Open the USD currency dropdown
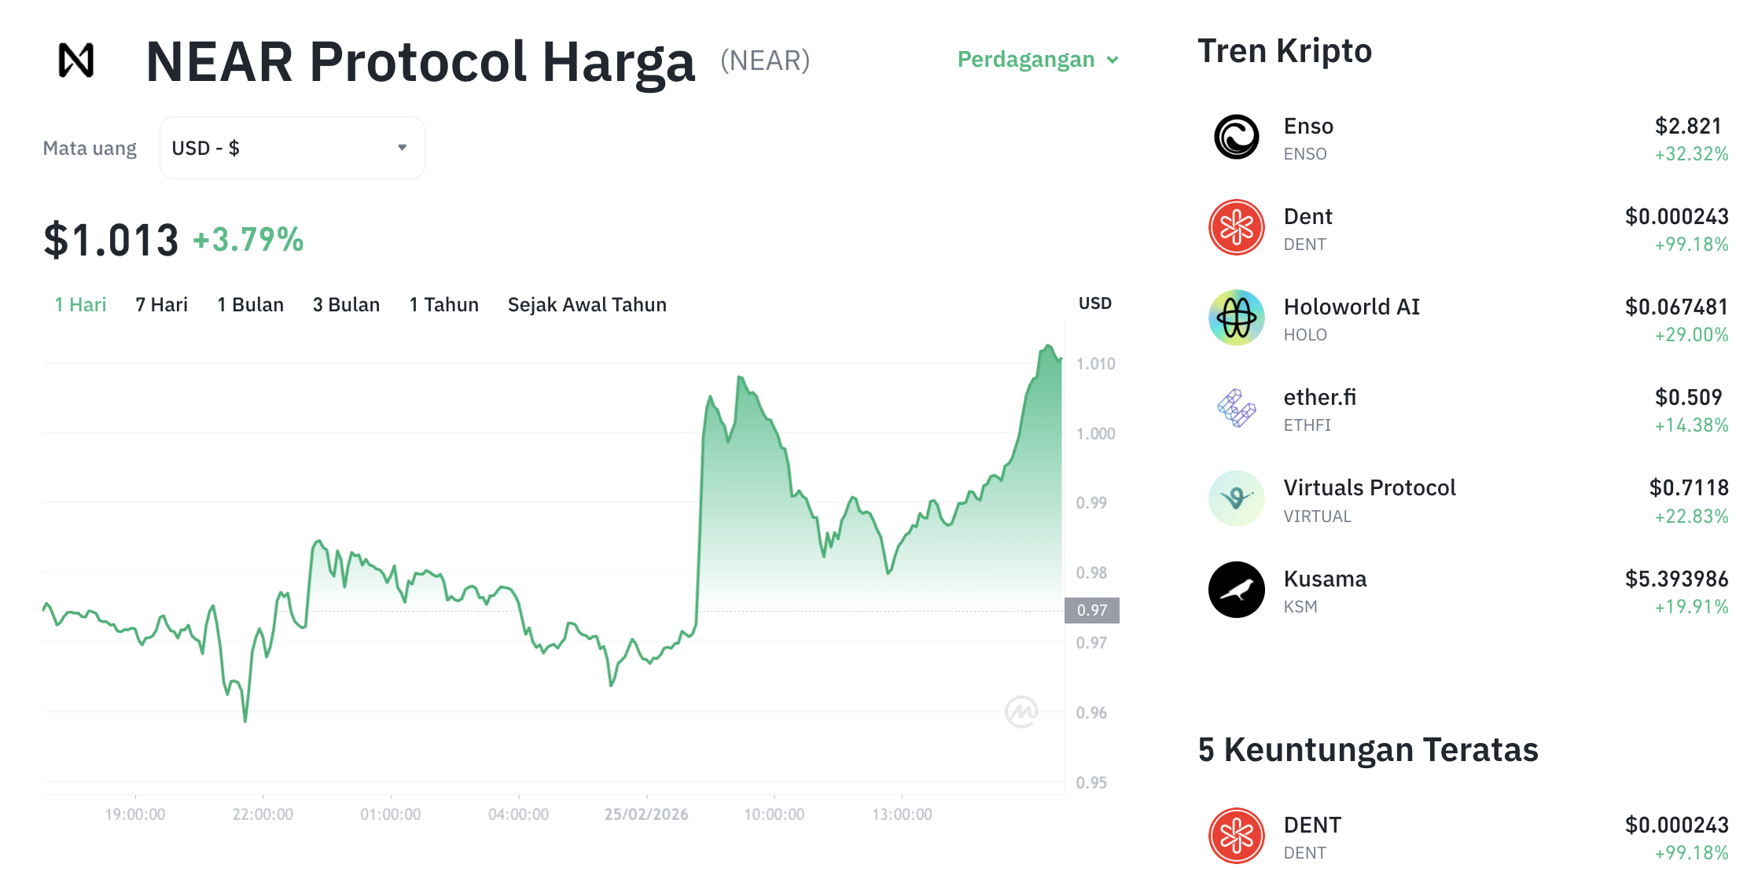Image resolution: width=1747 pixels, height=879 pixels. tap(292, 147)
